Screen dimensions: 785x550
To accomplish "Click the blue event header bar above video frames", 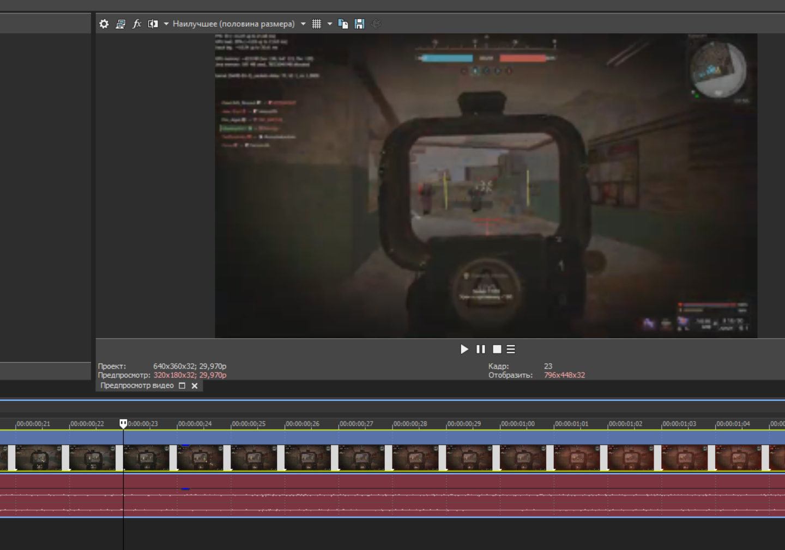I will pyautogui.click(x=392, y=437).
